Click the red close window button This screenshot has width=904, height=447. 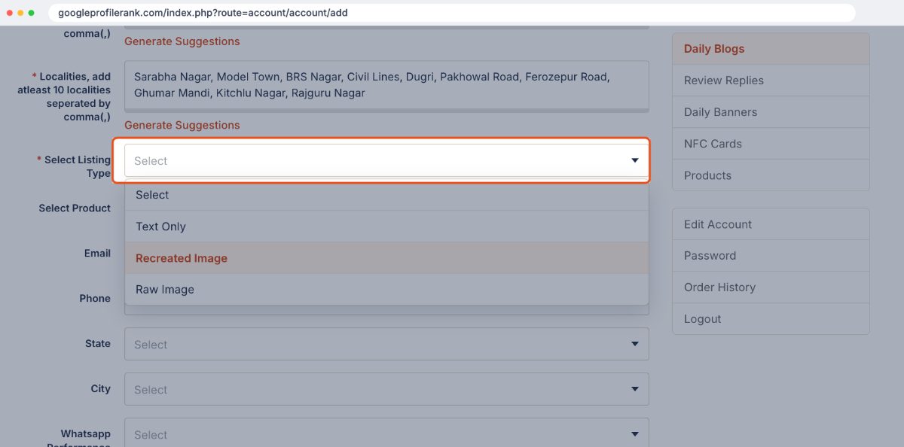click(x=10, y=13)
